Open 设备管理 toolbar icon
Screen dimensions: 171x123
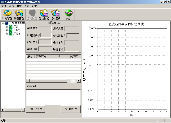tap(19, 15)
